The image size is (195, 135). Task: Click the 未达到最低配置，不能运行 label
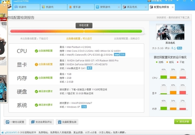point(34,39)
